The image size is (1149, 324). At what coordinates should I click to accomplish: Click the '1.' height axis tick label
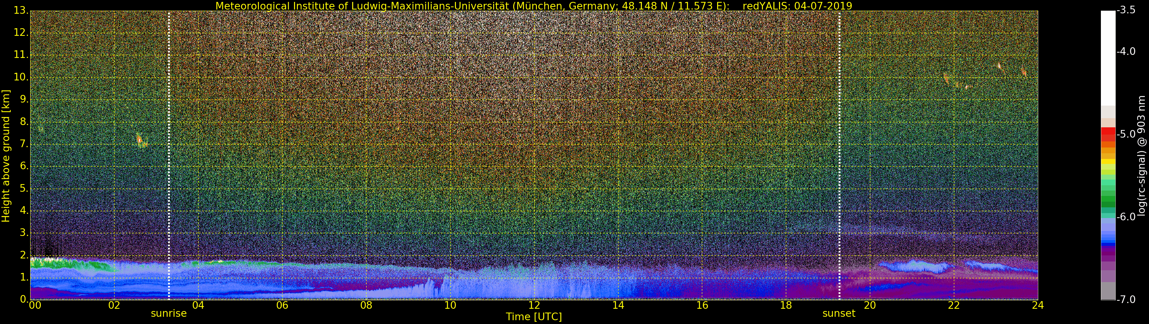pos(24,277)
